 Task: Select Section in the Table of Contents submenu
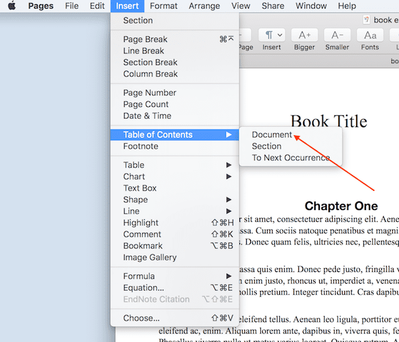(x=266, y=146)
